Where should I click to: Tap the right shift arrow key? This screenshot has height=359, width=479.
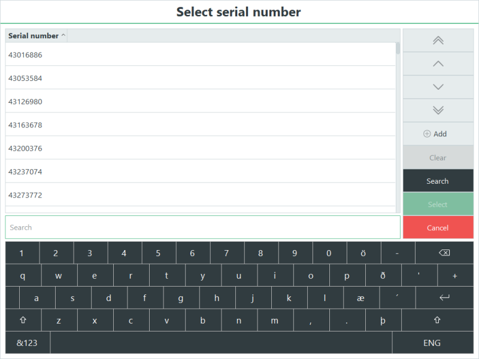438,320
